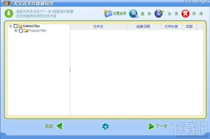This screenshot has height=139, width=210.
Task: Select the Deleted files tree label
Action: (31, 26)
